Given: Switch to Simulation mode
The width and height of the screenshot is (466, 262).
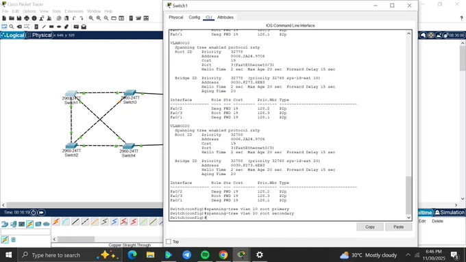Looking at the screenshot, I should tap(450, 213).
